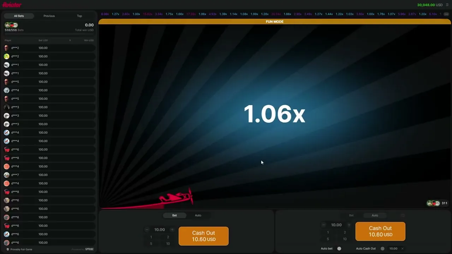Open the 15.82x round in history
This screenshot has width=452, height=254.
(147, 14)
